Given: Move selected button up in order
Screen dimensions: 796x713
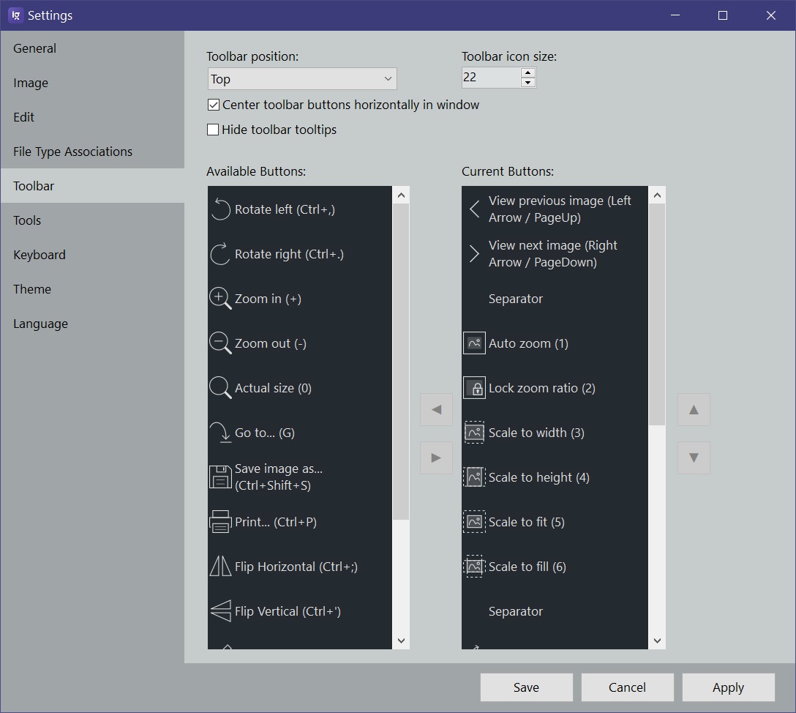Looking at the screenshot, I should coord(694,409).
